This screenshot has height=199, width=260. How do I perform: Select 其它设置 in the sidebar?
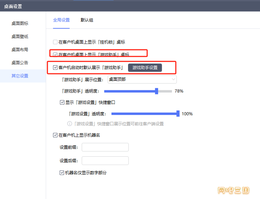pyautogui.click(x=20, y=76)
